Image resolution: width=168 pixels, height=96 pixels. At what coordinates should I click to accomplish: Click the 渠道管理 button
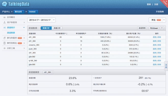142,28
